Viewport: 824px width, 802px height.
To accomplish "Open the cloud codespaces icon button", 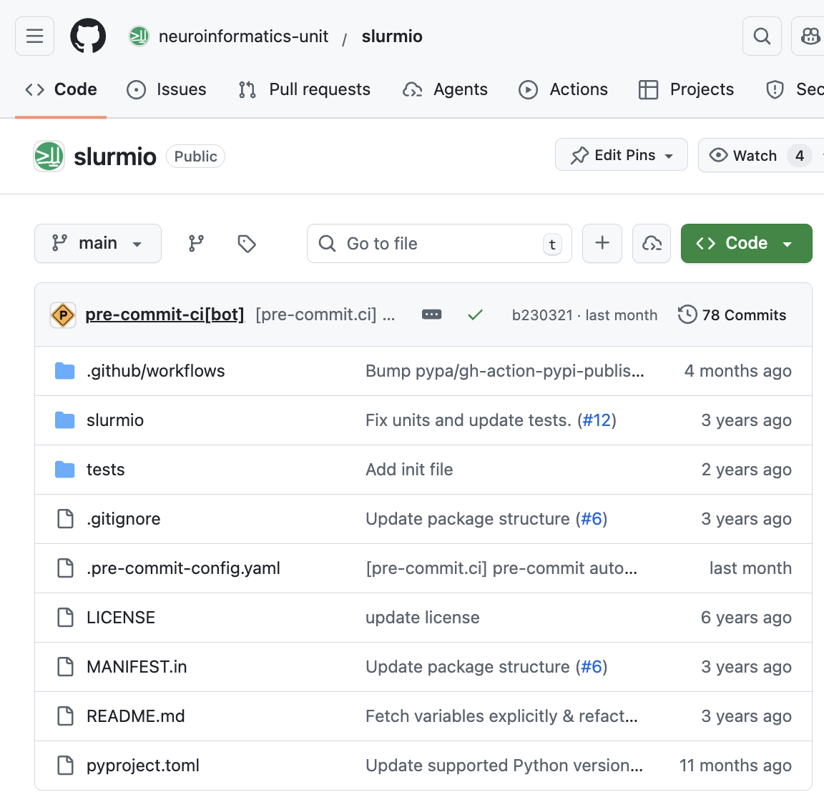I will point(652,243).
